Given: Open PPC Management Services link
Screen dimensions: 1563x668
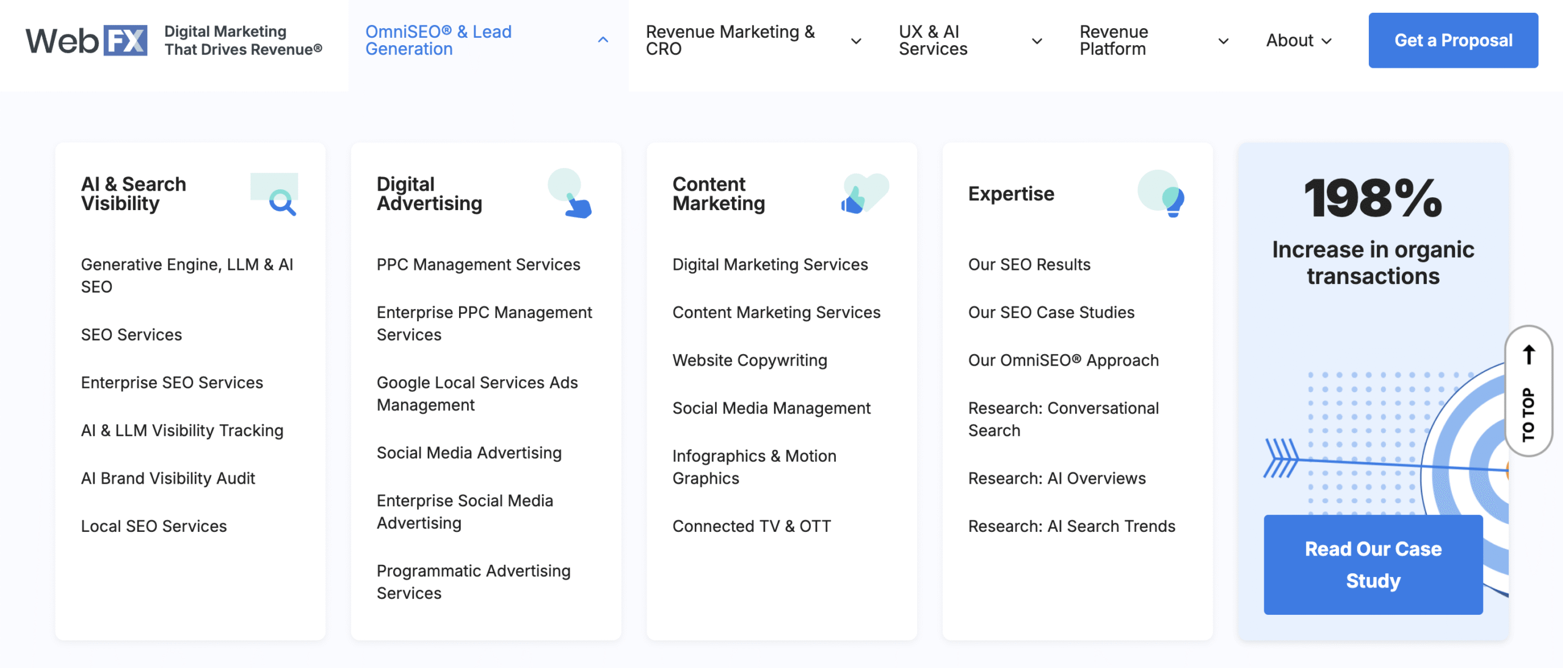Looking at the screenshot, I should tap(478, 264).
